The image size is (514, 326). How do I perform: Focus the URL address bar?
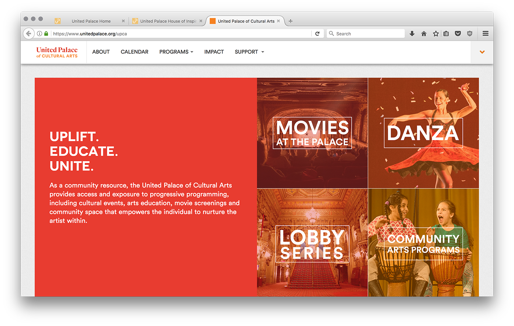(181, 34)
